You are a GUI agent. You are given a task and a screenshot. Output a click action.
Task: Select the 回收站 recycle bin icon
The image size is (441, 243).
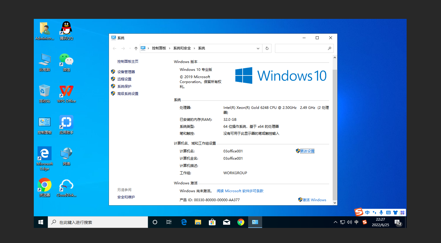point(45,94)
